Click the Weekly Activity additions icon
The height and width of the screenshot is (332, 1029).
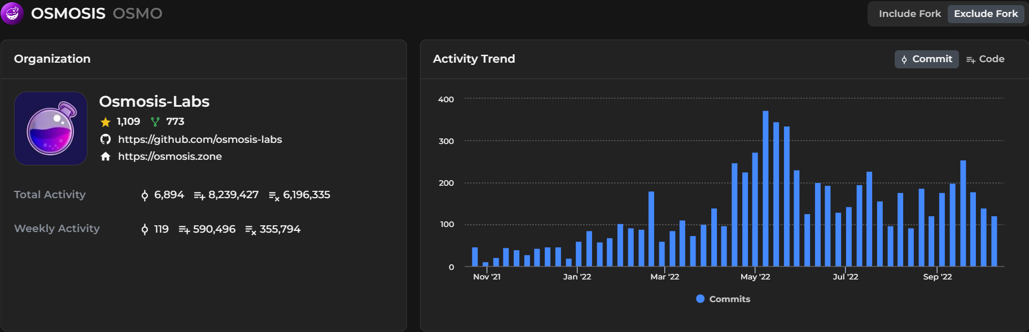coord(184,230)
